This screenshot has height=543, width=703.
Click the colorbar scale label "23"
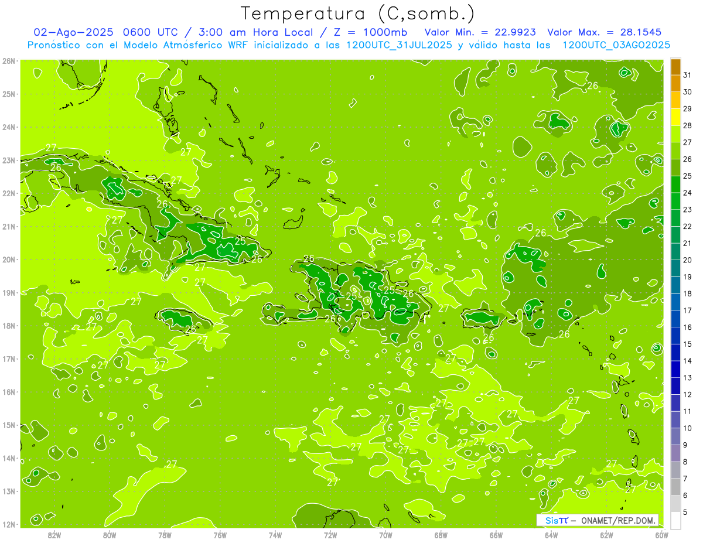pos(687,210)
